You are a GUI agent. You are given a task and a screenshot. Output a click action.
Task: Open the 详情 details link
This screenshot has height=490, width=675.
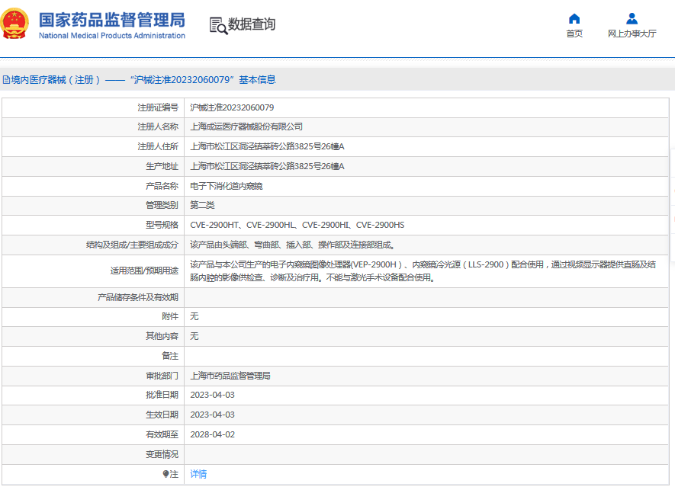point(200,474)
